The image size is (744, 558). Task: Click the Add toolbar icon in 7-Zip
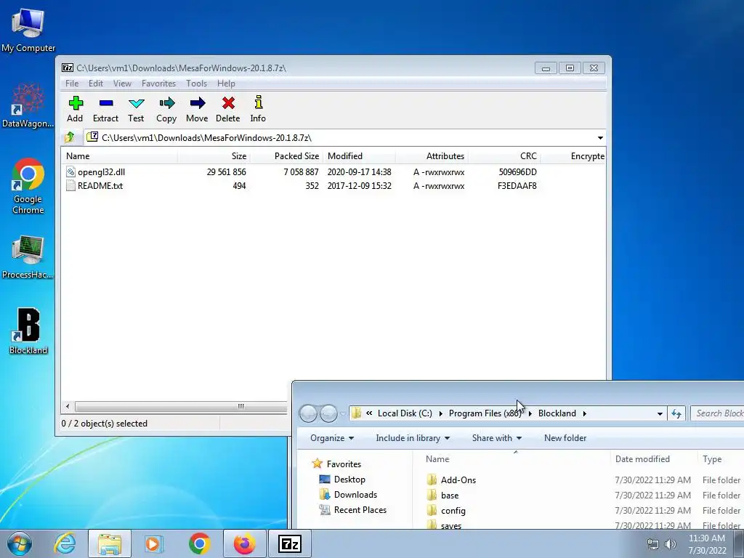click(x=75, y=109)
